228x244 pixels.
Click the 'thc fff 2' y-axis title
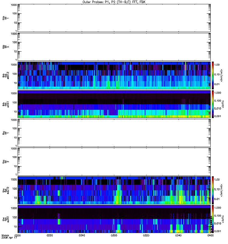tap(5, 162)
